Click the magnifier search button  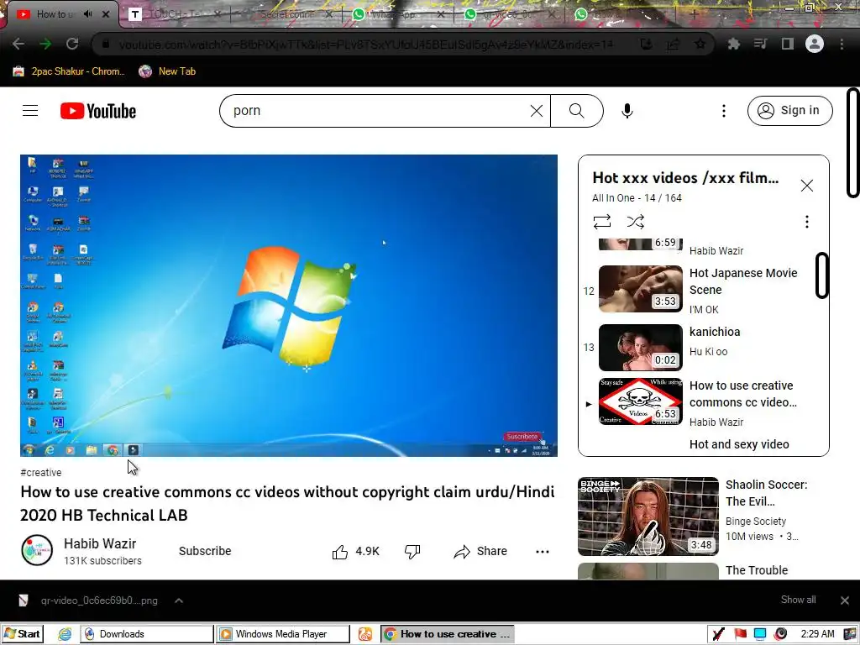[x=576, y=111]
